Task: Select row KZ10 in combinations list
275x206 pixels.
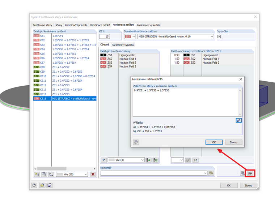Action: [x=65, y=76]
